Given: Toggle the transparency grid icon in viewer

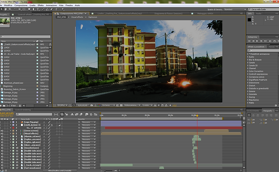Looking at the screenshot, I should click(121, 106).
